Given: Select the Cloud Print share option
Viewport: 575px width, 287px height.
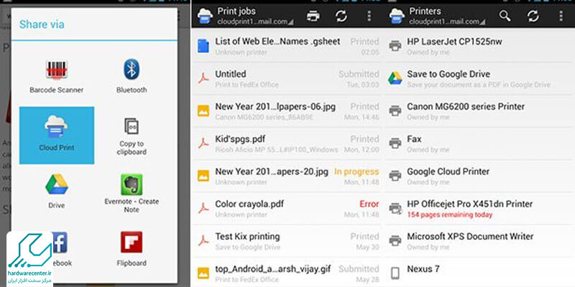Looking at the screenshot, I should pyautogui.click(x=57, y=135).
